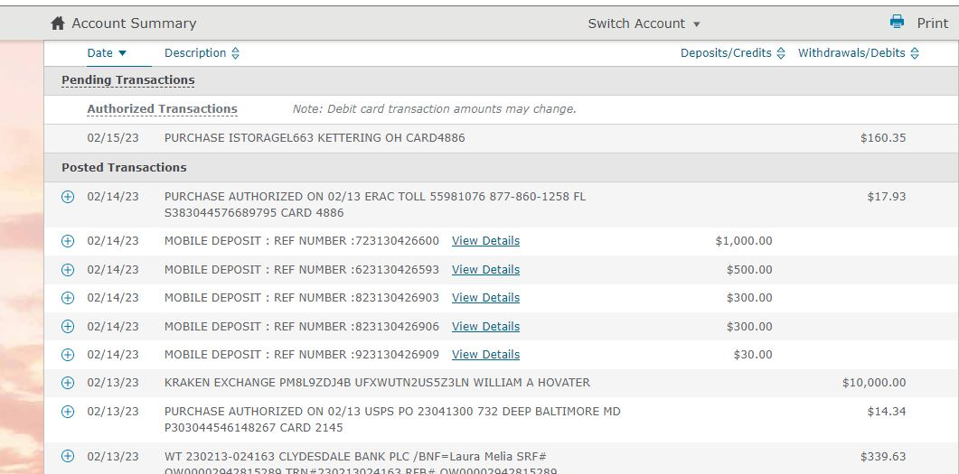Click the $30.00 deposit amount
The image size is (959, 474).
pos(753,354)
